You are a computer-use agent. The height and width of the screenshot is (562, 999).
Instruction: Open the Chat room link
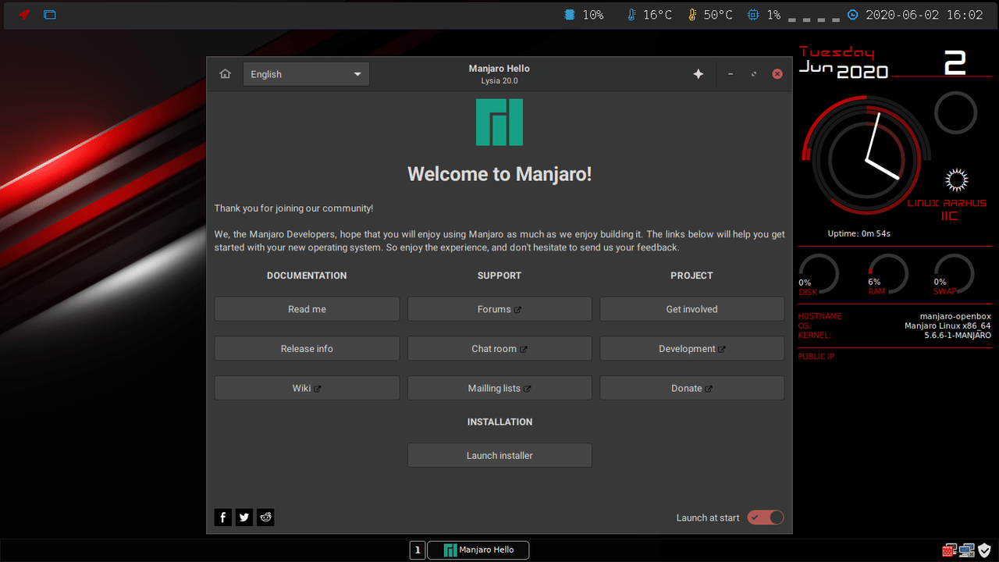(499, 349)
